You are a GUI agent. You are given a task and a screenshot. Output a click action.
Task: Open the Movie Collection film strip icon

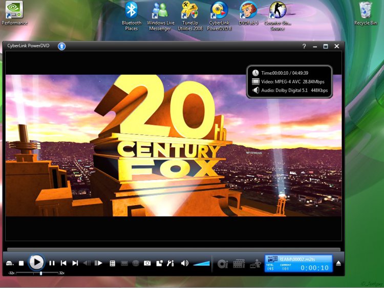click(x=239, y=264)
